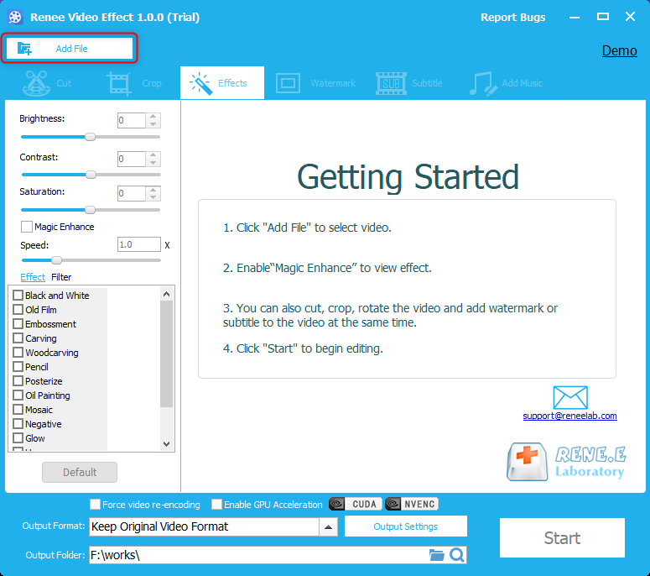Open Output Settings
Viewport: 650px width, 576px height.
[405, 526]
